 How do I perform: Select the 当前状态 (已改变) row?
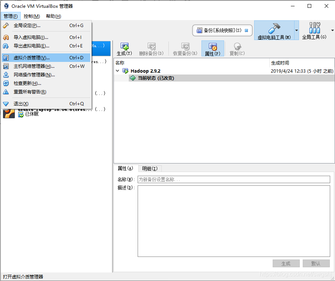pos(231,78)
